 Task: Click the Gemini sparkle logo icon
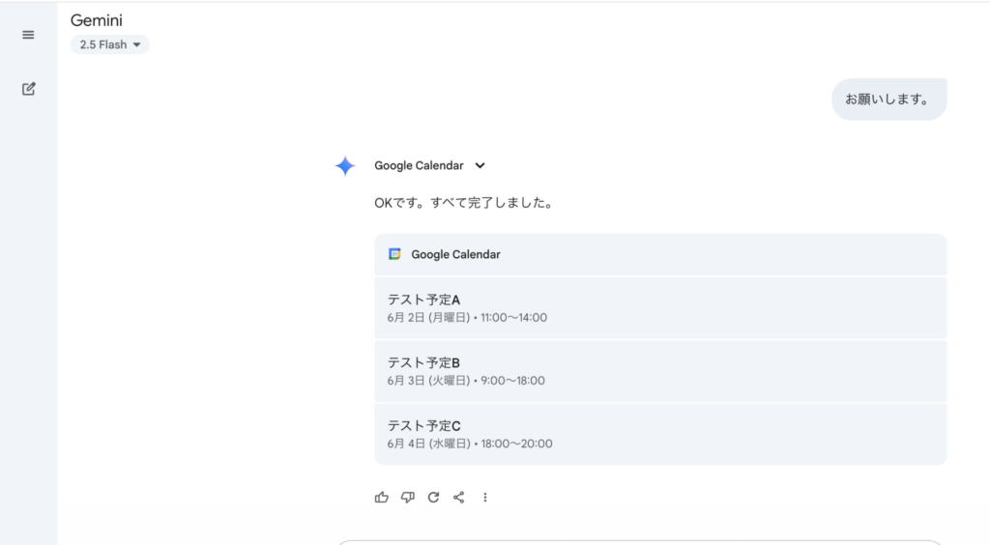coord(345,166)
